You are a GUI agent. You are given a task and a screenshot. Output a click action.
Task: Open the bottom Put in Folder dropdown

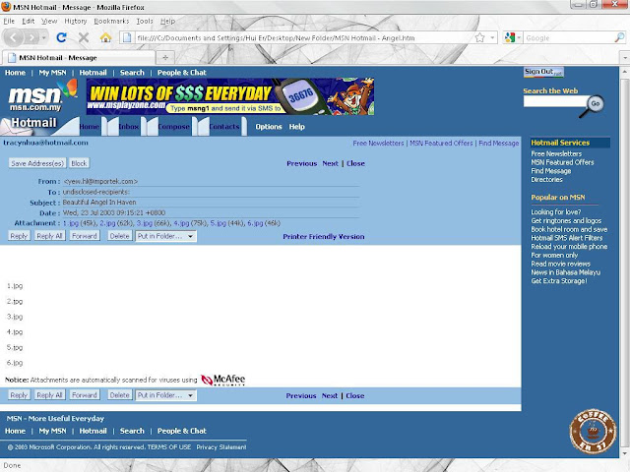coord(166,395)
